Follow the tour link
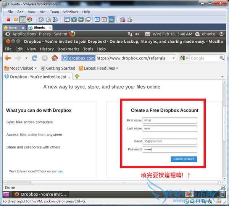Screen dimensions: 229x206 coord(60,171)
